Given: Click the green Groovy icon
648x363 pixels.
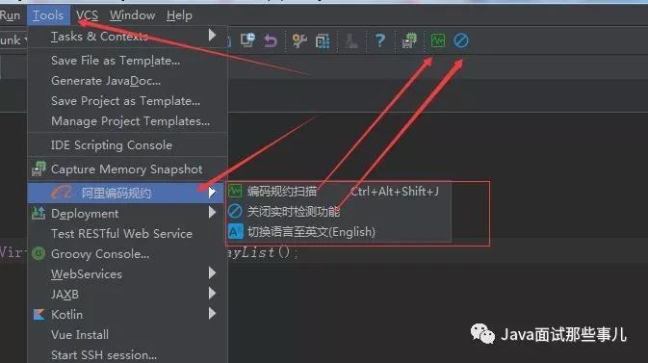Looking at the screenshot, I should click(x=39, y=253).
